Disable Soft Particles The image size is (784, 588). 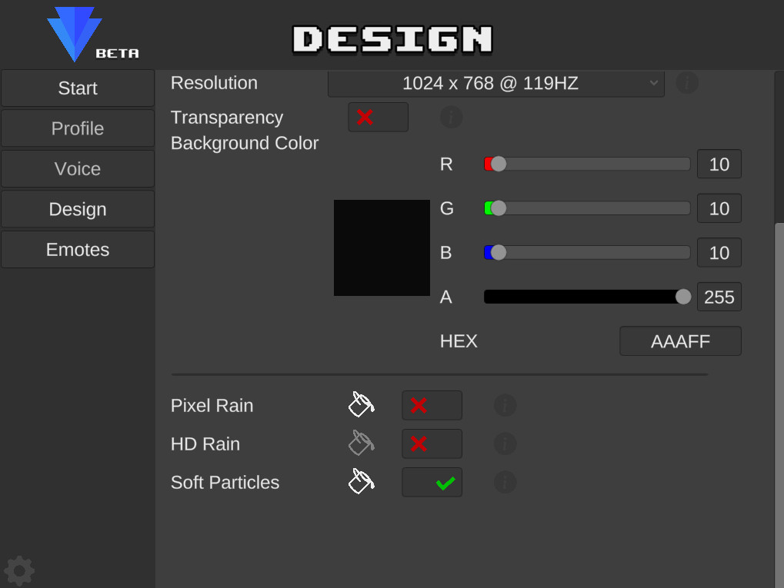(432, 482)
